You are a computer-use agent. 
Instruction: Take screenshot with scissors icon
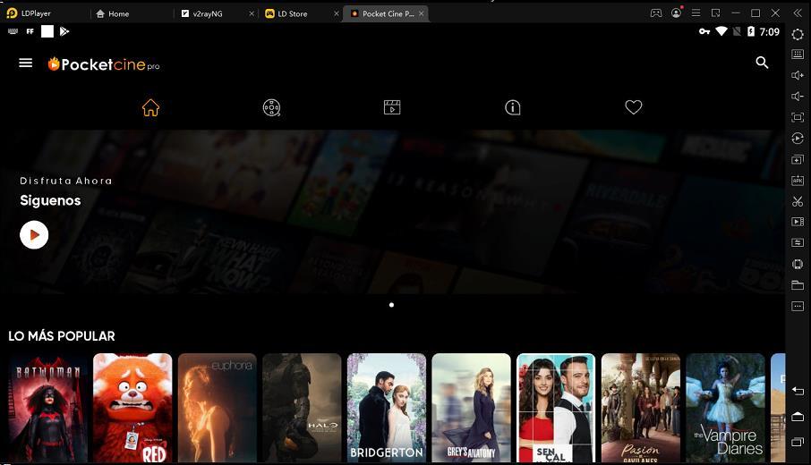798,201
